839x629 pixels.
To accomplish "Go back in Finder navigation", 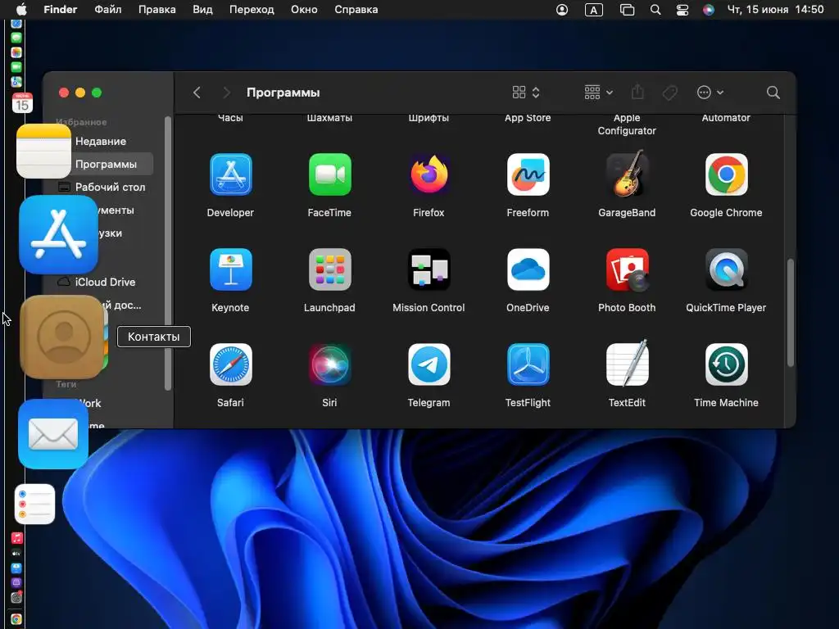I will click(x=197, y=93).
